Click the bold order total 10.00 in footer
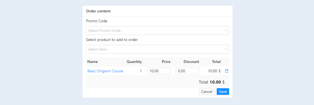This screenshot has width=314, height=105. (x=215, y=82)
